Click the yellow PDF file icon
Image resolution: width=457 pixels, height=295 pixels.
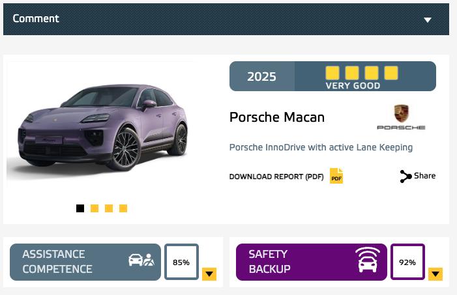[x=336, y=176]
